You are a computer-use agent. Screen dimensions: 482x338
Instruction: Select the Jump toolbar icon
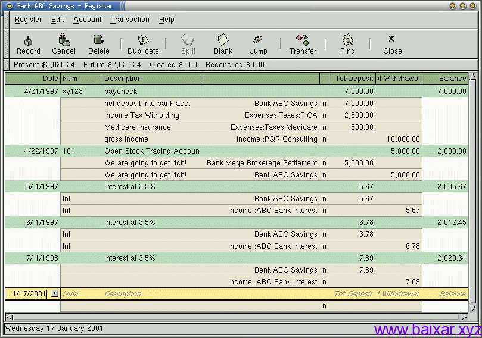(x=258, y=40)
